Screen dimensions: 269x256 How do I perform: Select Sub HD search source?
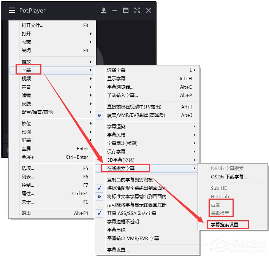tap(233, 188)
